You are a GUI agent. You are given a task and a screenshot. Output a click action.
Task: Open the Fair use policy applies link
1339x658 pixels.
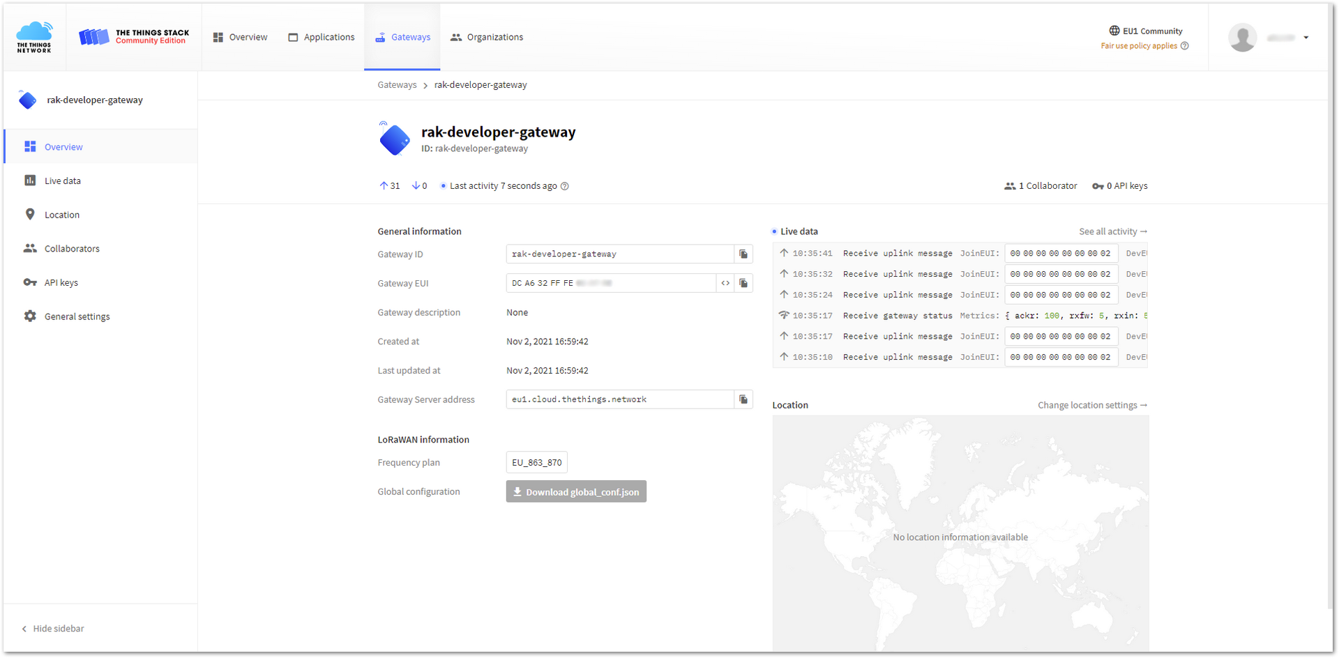click(1139, 46)
